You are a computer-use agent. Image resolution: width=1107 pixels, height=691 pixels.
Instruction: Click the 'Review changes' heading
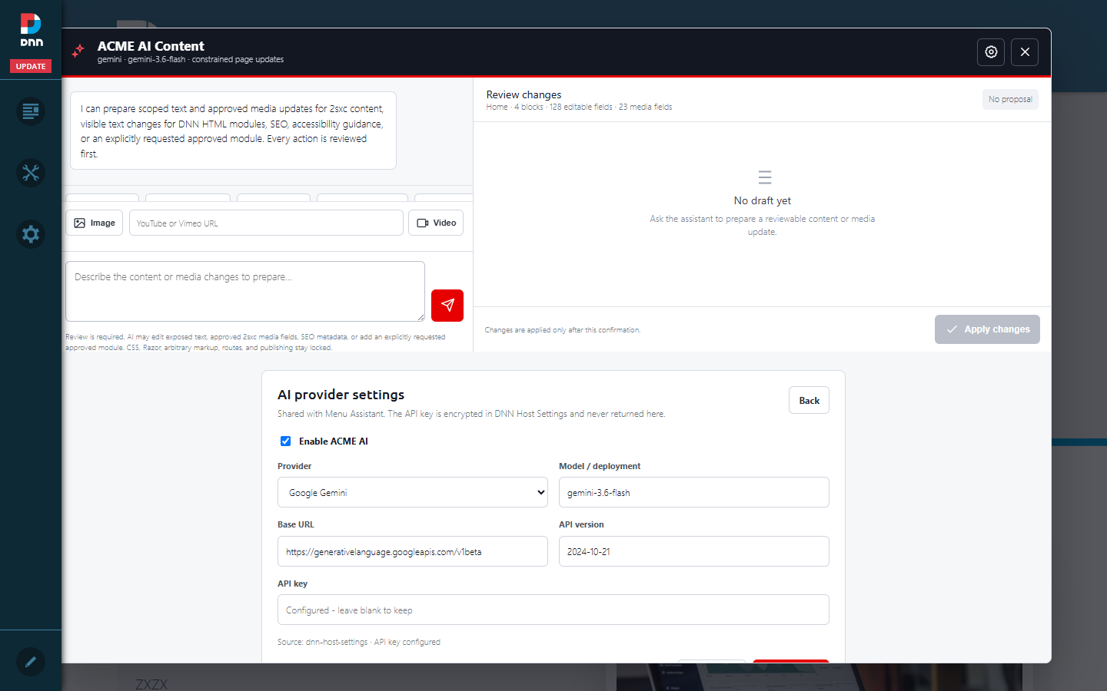click(x=524, y=94)
